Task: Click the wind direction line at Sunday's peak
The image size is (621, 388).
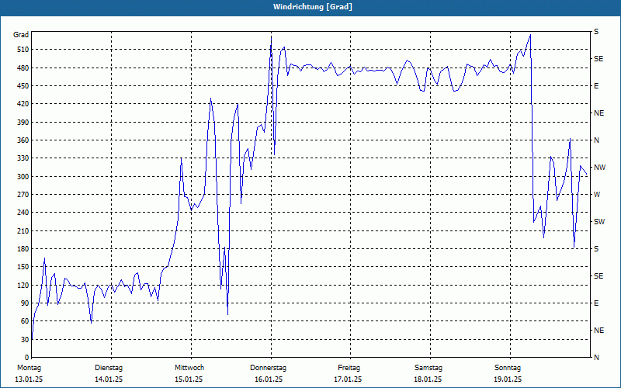Action: click(530, 35)
